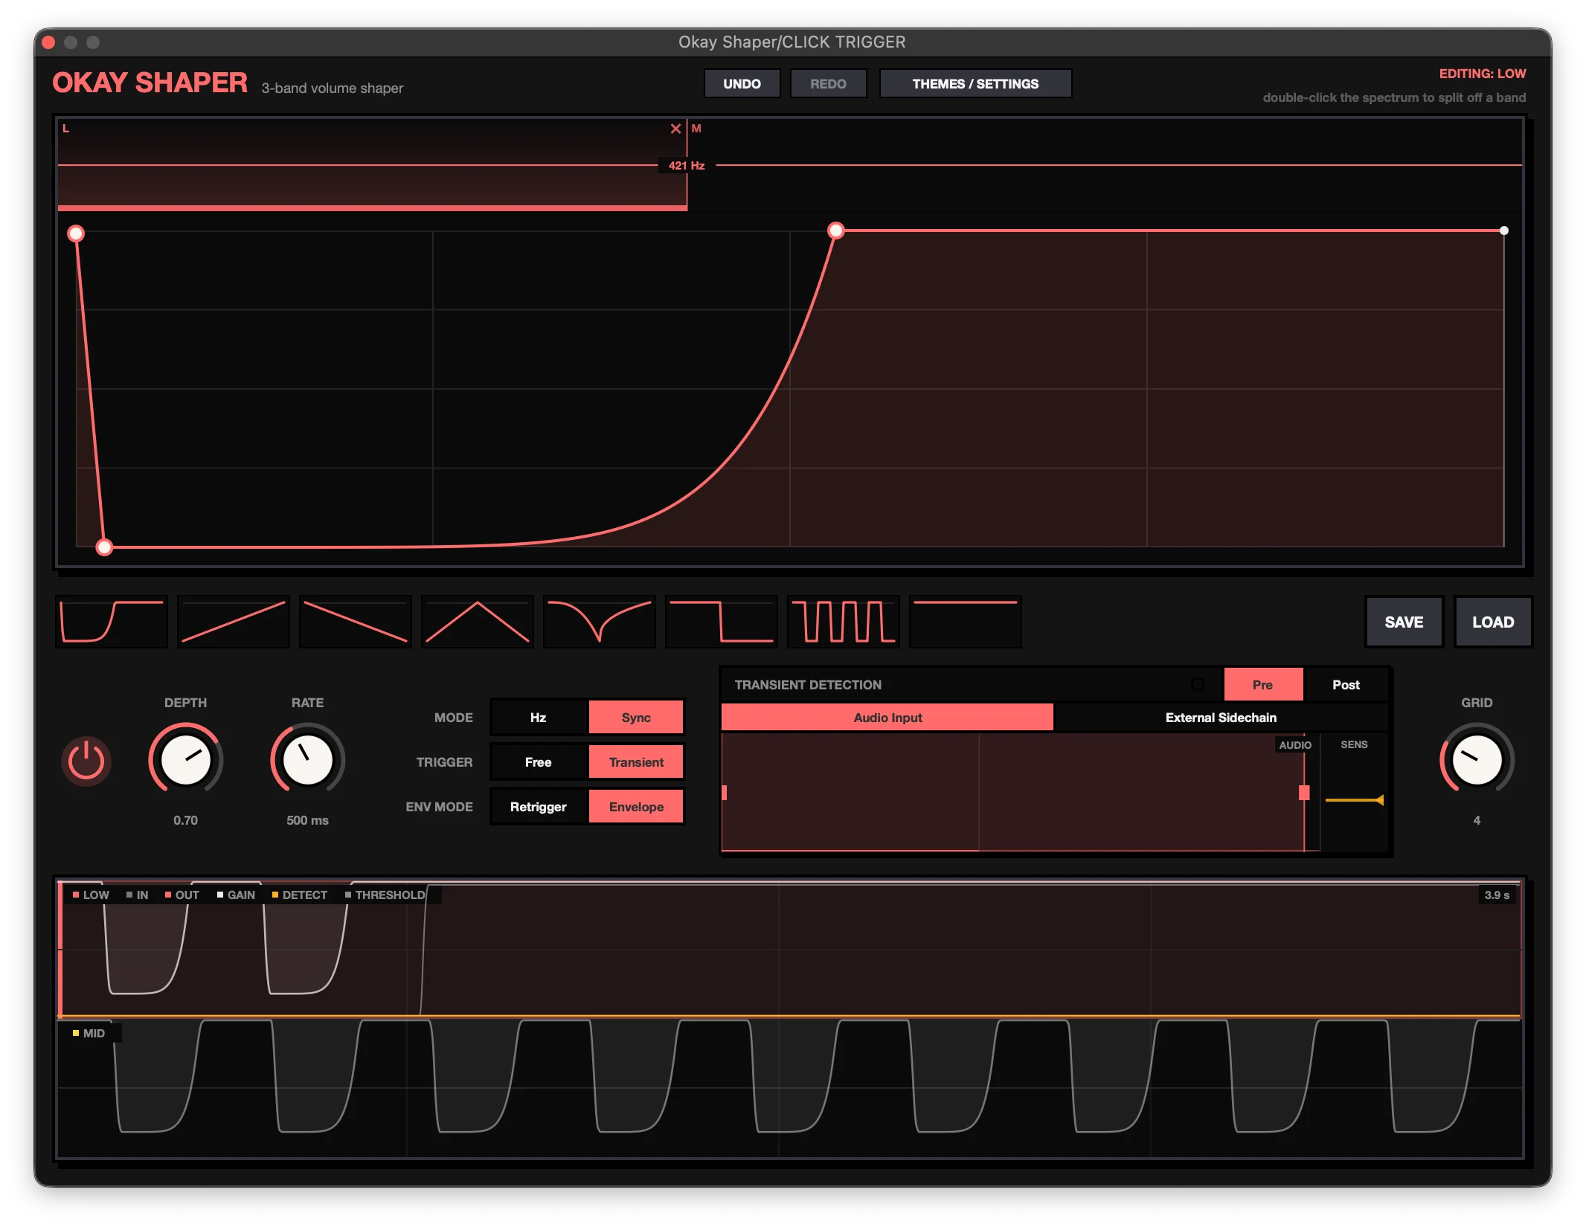Switch transient detection to Pre
The image size is (1586, 1227).
(x=1263, y=685)
